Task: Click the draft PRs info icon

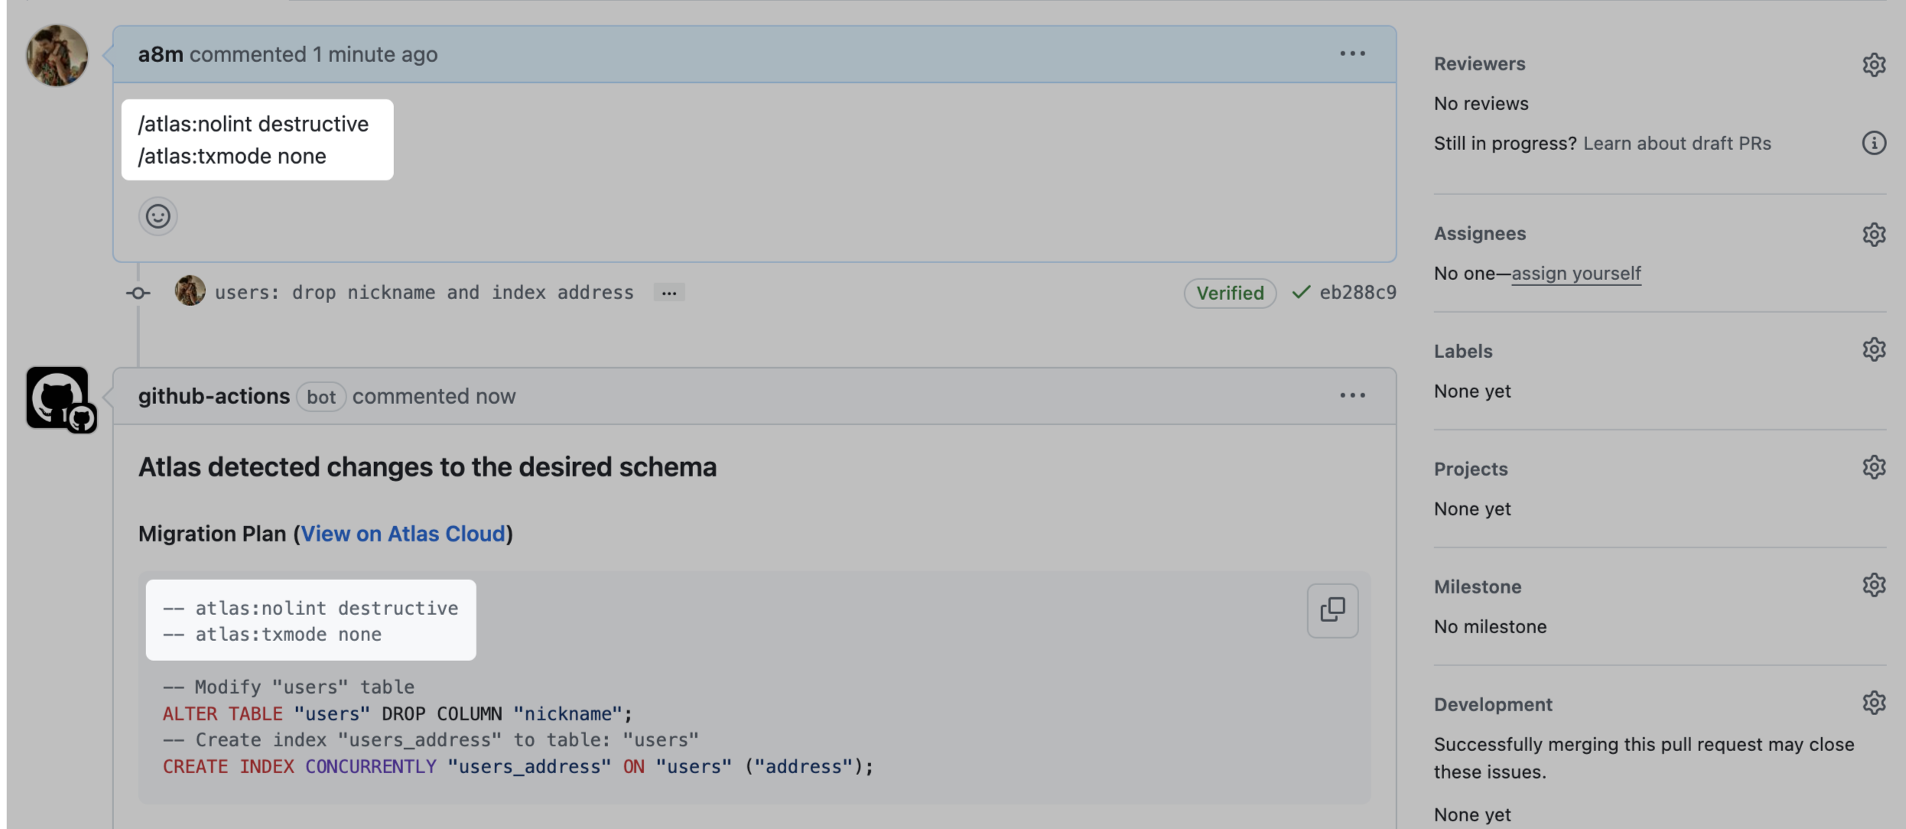Action: point(1875,142)
